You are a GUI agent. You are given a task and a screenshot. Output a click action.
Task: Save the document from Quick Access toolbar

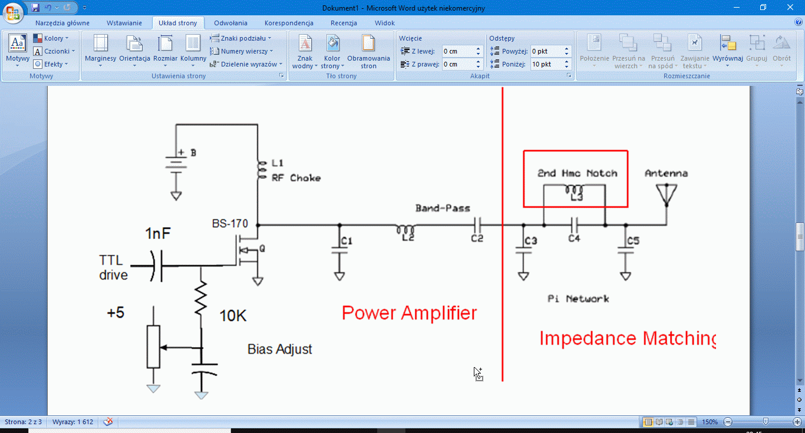[x=35, y=8]
